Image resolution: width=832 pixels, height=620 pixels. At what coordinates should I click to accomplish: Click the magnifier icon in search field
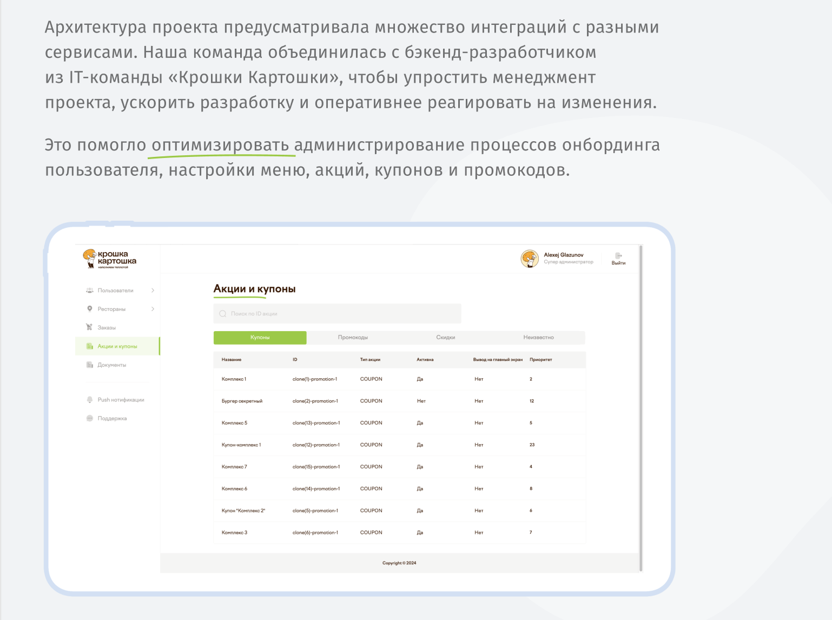[222, 314]
